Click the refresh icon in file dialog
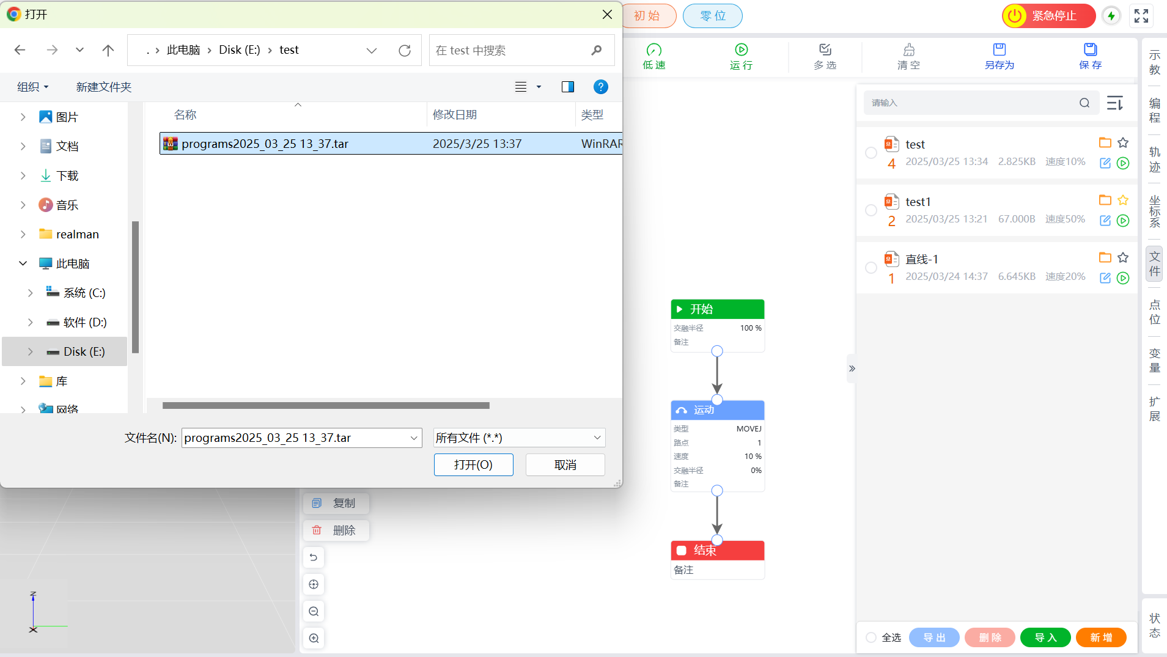This screenshot has height=657, width=1167. point(405,51)
